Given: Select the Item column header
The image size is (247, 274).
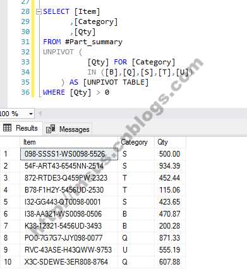Looking at the screenshot, I should pyautogui.click(x=69, y=142).
